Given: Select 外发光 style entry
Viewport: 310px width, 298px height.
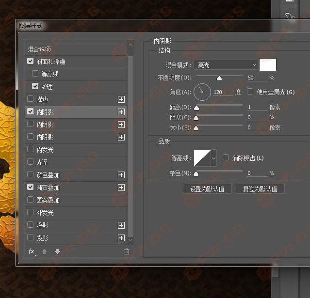Looking at the screenshot, I should [76, 213].
